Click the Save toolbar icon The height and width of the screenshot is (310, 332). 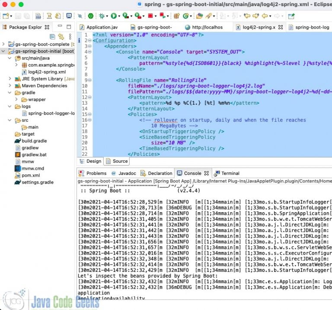tap(18, 16)
